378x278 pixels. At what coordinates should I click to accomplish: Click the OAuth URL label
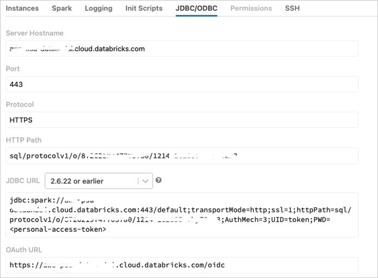coord(24,250)
